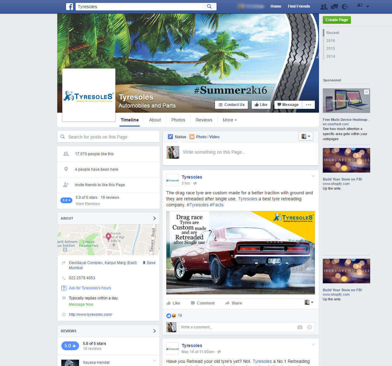
Task: Click the Contact Us button
Action: 231,105
